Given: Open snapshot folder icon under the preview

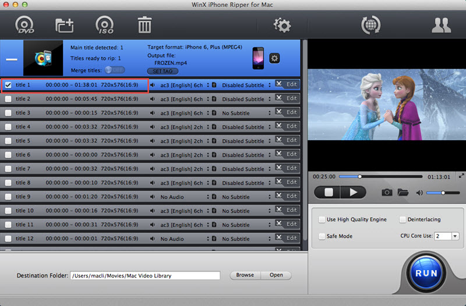Looking at the screenshot, I should coord(403,193).
